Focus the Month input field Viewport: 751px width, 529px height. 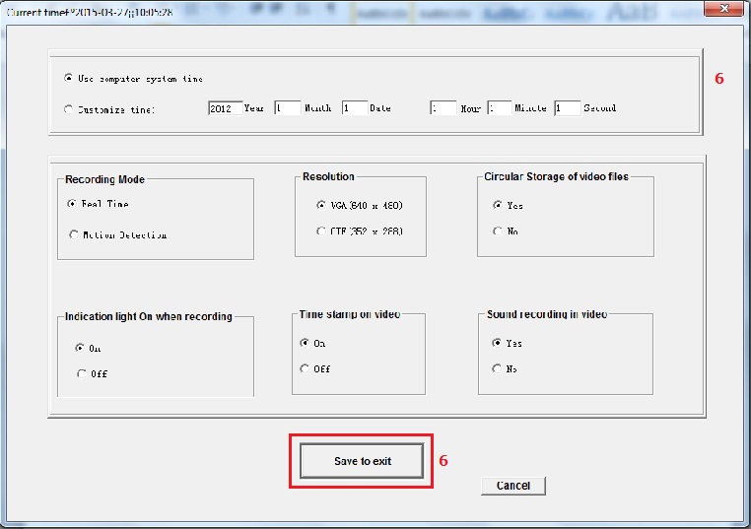coord(288,108)
